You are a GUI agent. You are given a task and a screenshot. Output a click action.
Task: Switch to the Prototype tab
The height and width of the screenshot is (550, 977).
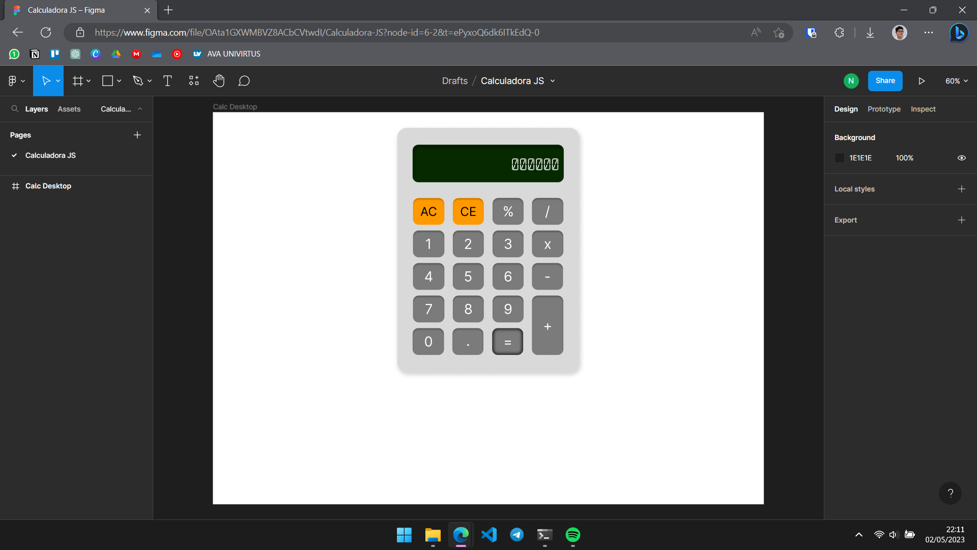click(x=884, y=108)
